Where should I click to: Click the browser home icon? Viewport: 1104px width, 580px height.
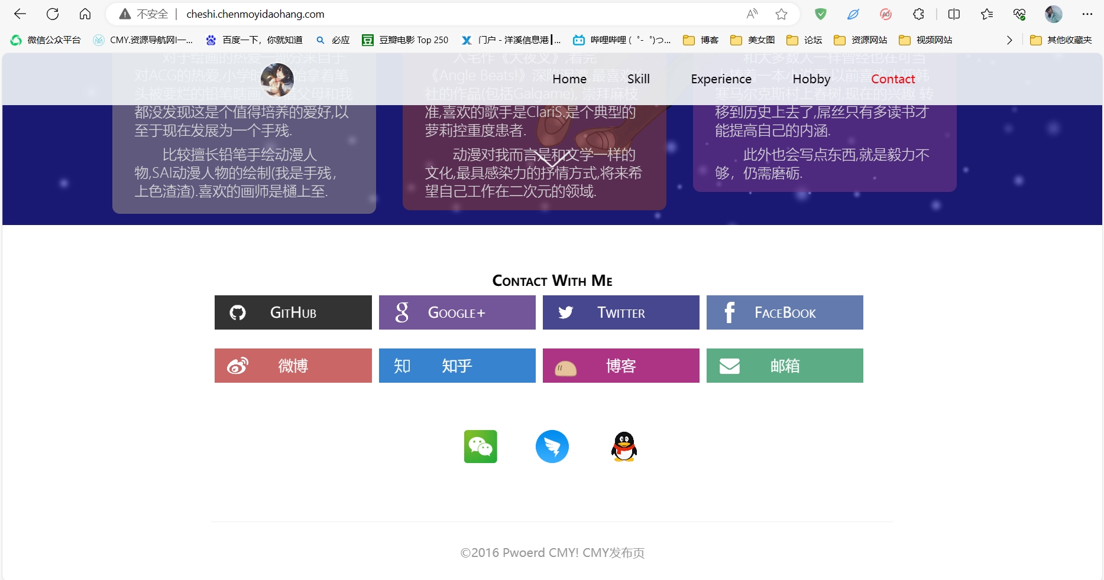click(x=85, y=14)
